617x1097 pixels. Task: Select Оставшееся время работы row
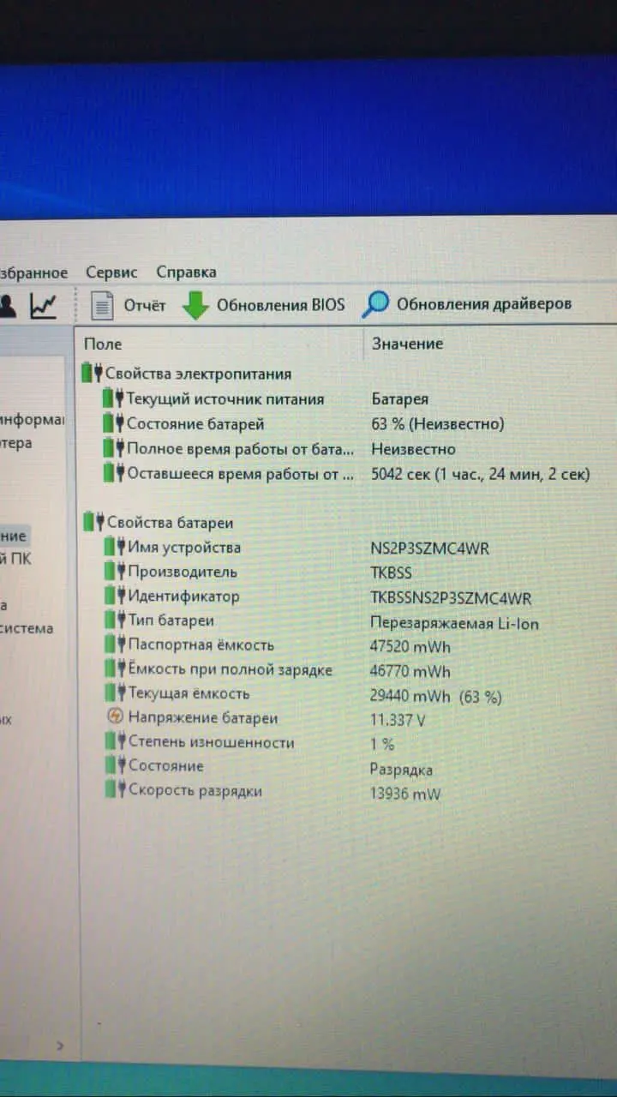pos(345,473)
